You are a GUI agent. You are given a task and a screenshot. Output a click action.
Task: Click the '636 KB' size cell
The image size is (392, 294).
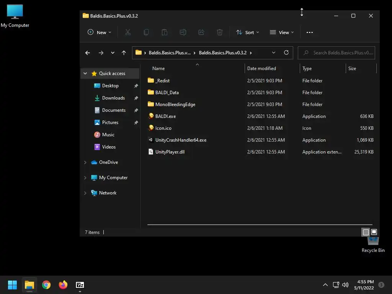pos(367,116)
